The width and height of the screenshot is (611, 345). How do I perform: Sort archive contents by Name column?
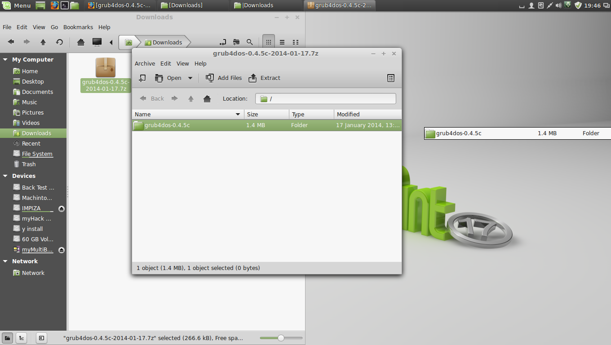[x=188, y=114]
